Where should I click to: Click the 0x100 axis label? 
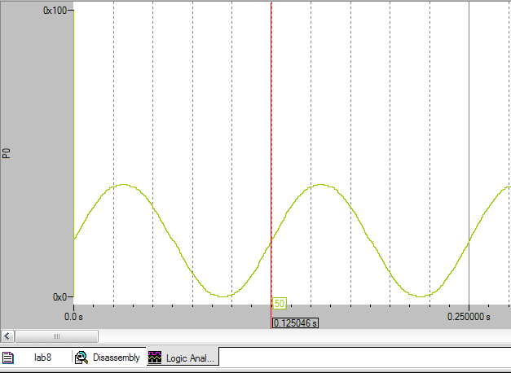[x=55, y=11]
